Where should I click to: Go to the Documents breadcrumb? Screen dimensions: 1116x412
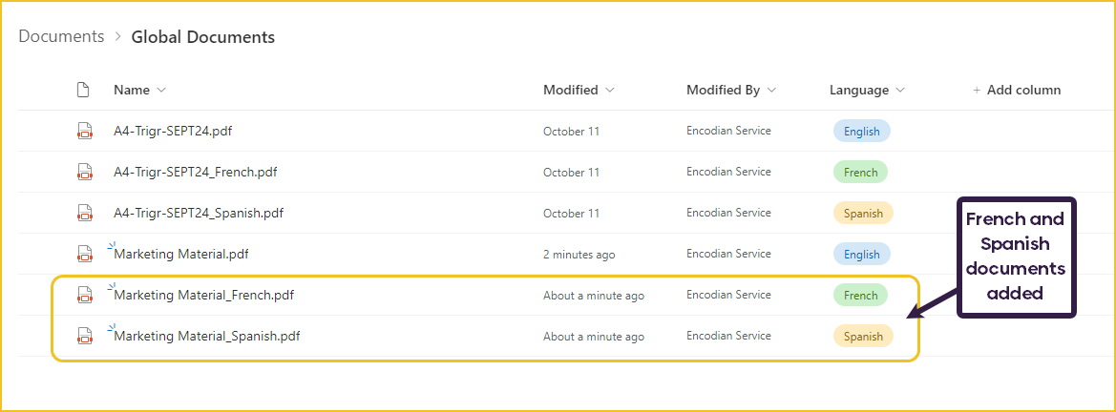tap(61, 36)
